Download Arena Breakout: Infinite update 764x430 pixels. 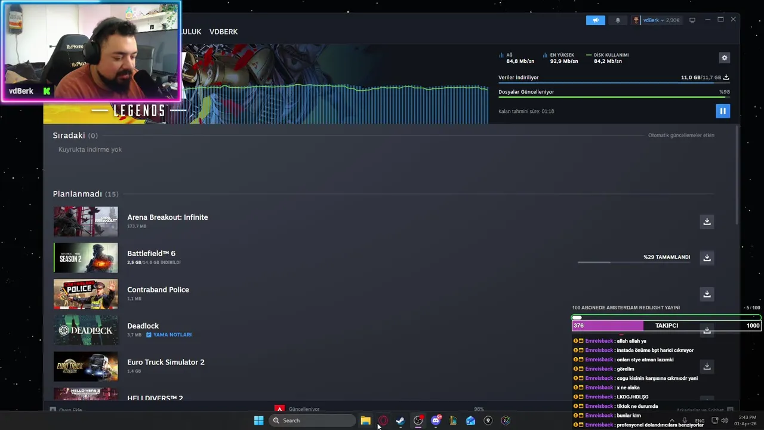pos(707,222)
